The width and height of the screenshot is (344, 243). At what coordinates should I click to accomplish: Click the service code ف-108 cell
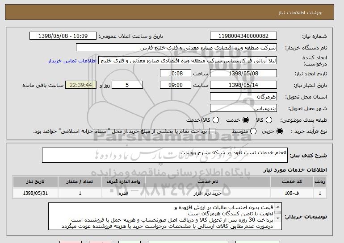point(292,193)
